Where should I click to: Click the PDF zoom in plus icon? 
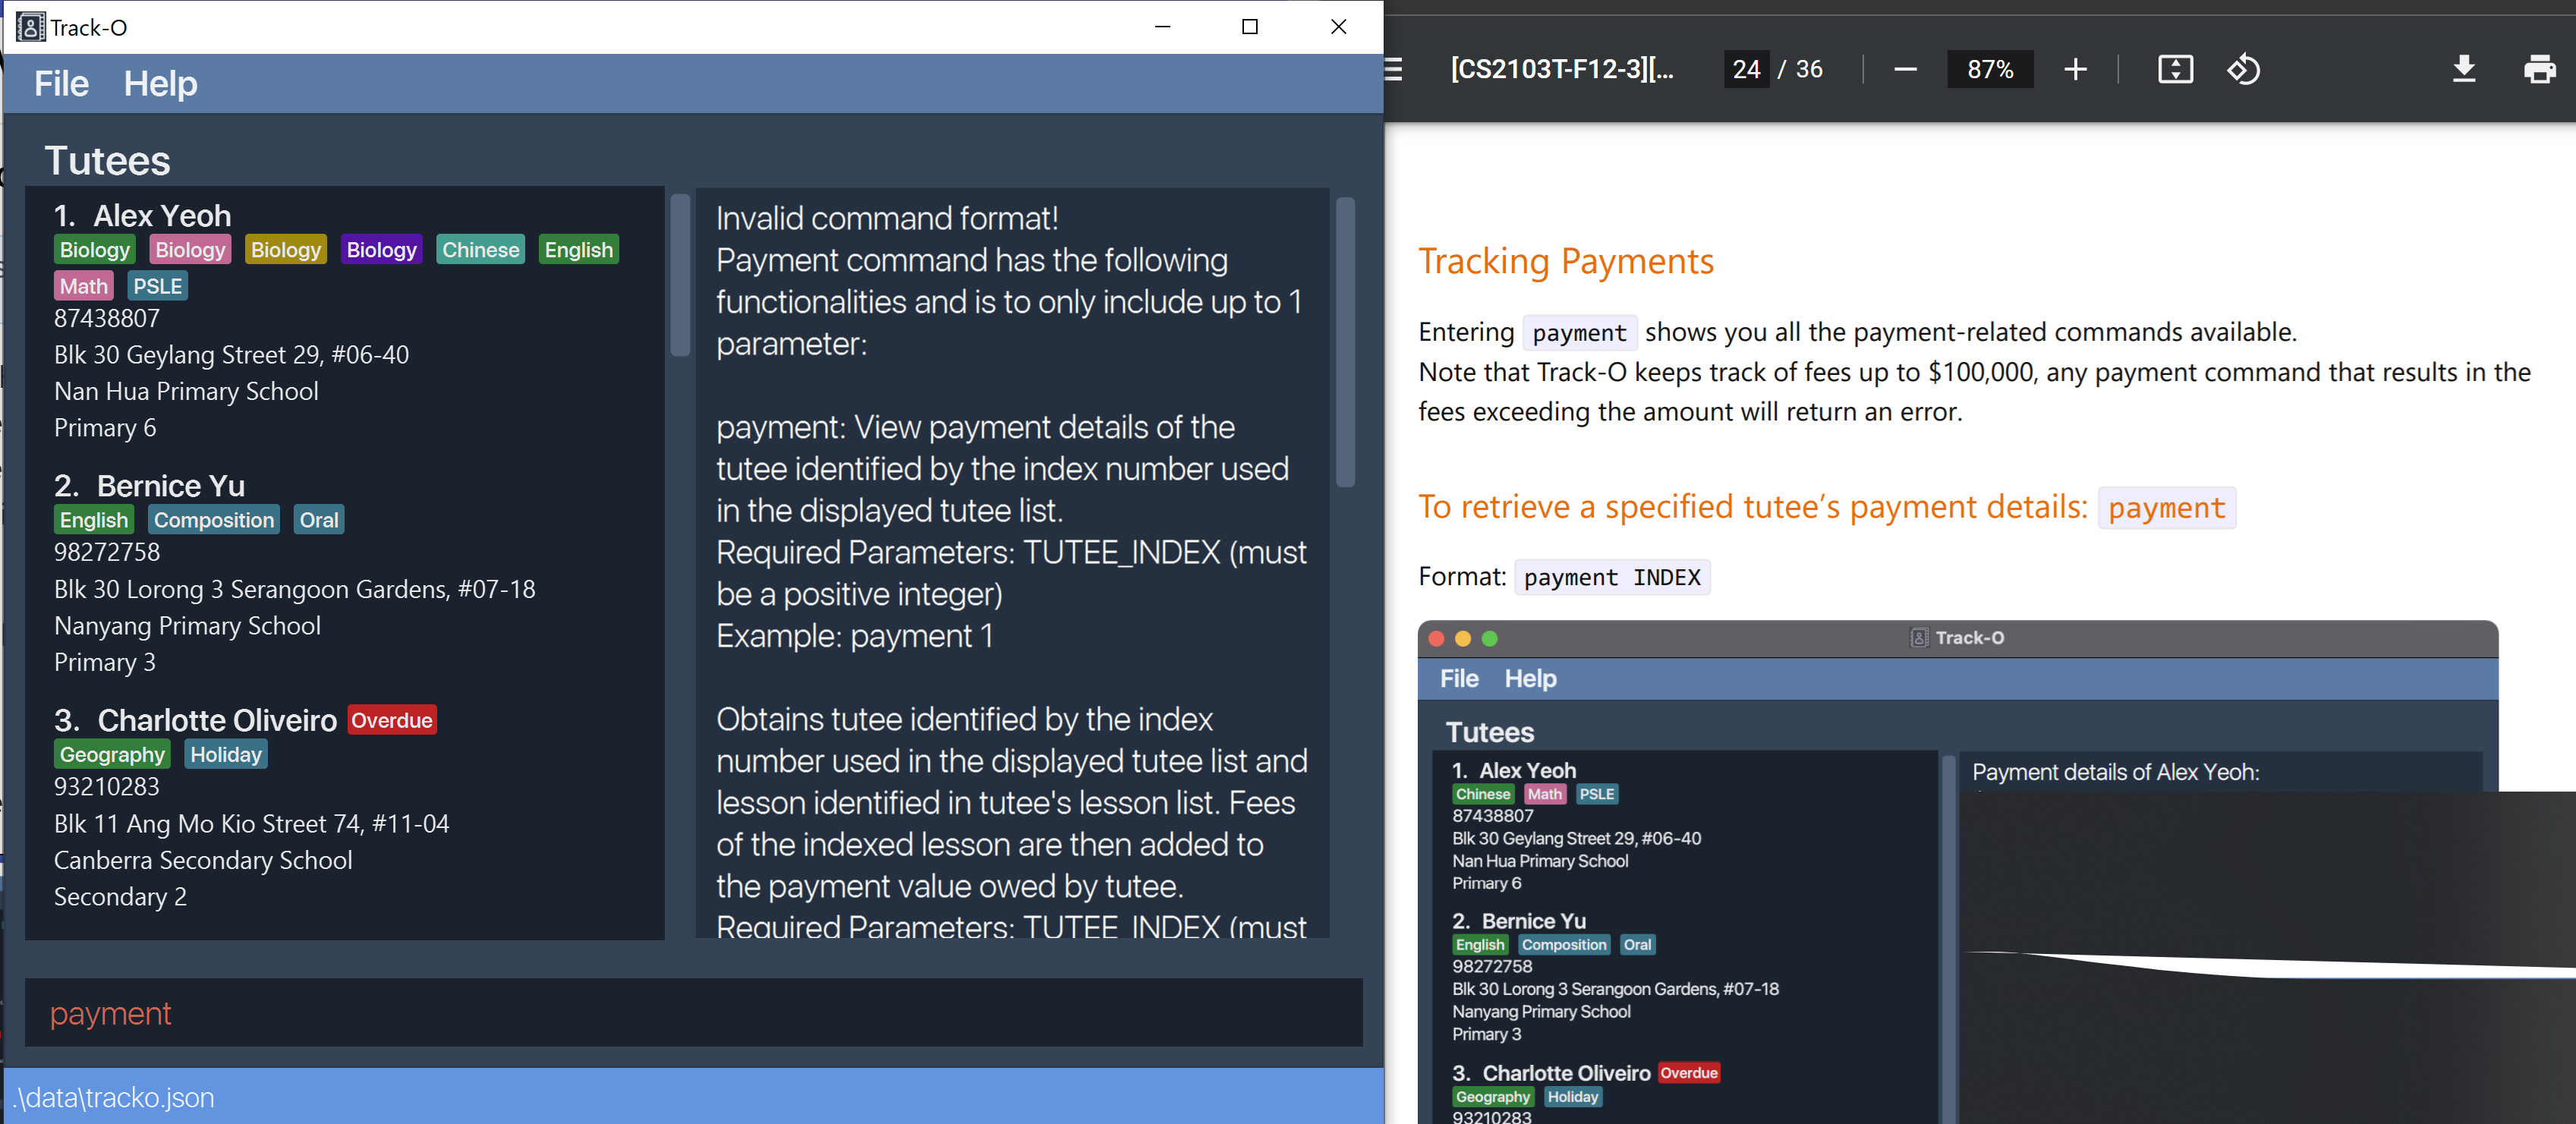pos(2075,69)
